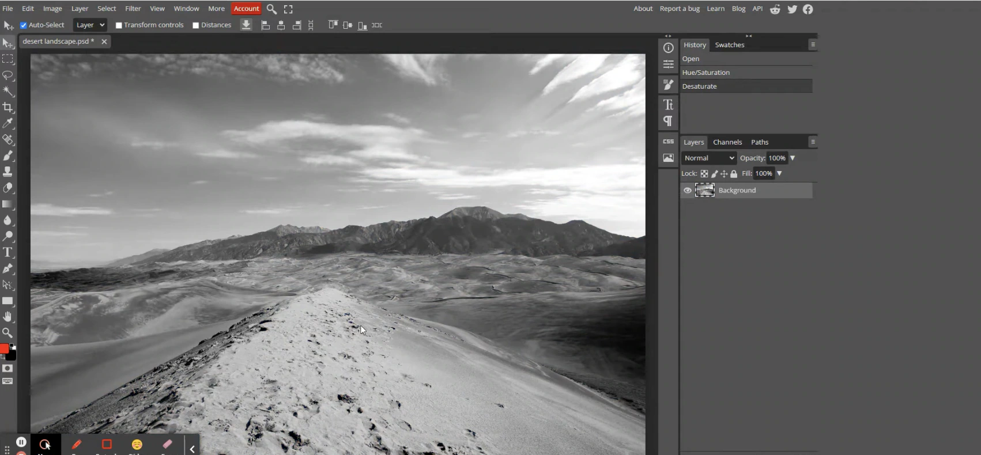Screen dimensions: 981x455
Task: Toggle Quick Mask mode
Action: click(7, 368)
